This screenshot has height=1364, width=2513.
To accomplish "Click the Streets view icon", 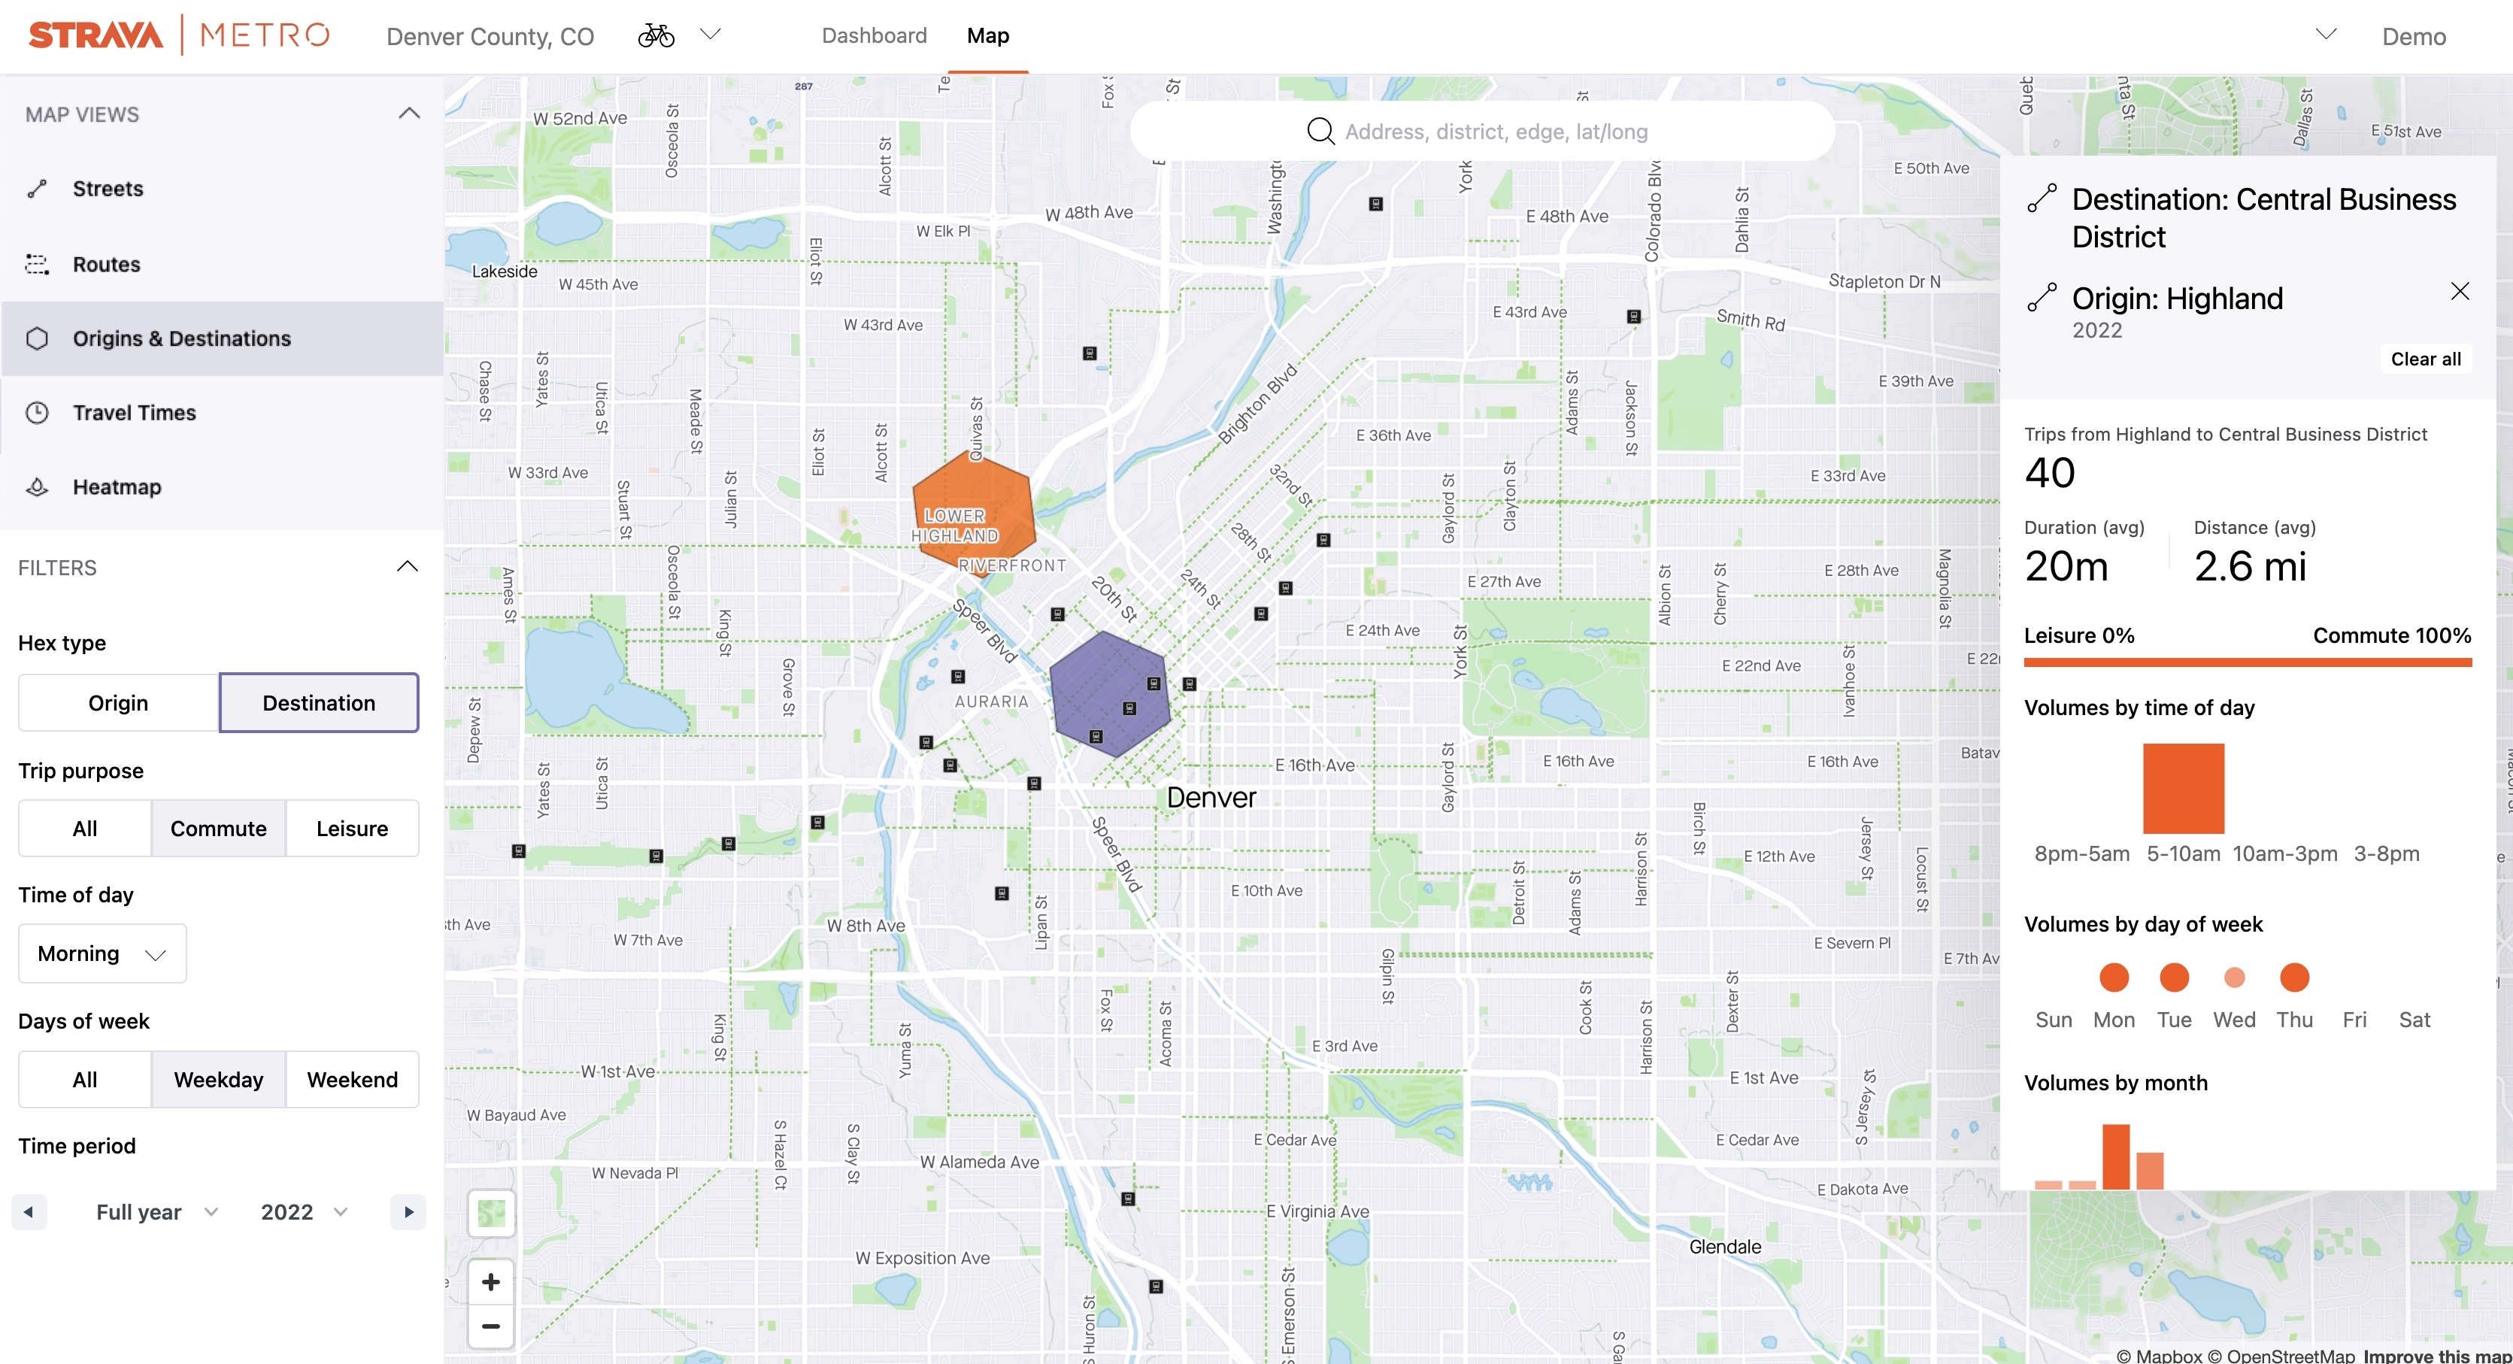I will pyautogui.click(x=37, y=188).
